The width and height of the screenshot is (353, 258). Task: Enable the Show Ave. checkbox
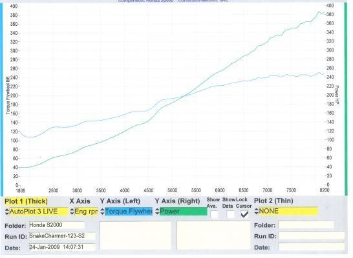pyautogui.click(x=215, y=214)
